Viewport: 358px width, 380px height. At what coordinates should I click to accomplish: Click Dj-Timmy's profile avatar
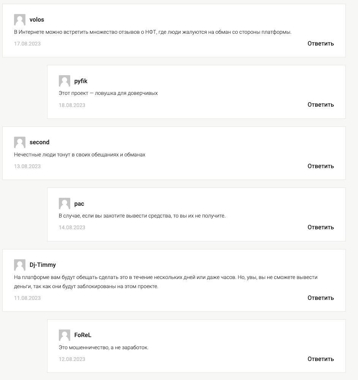(20, 265)
